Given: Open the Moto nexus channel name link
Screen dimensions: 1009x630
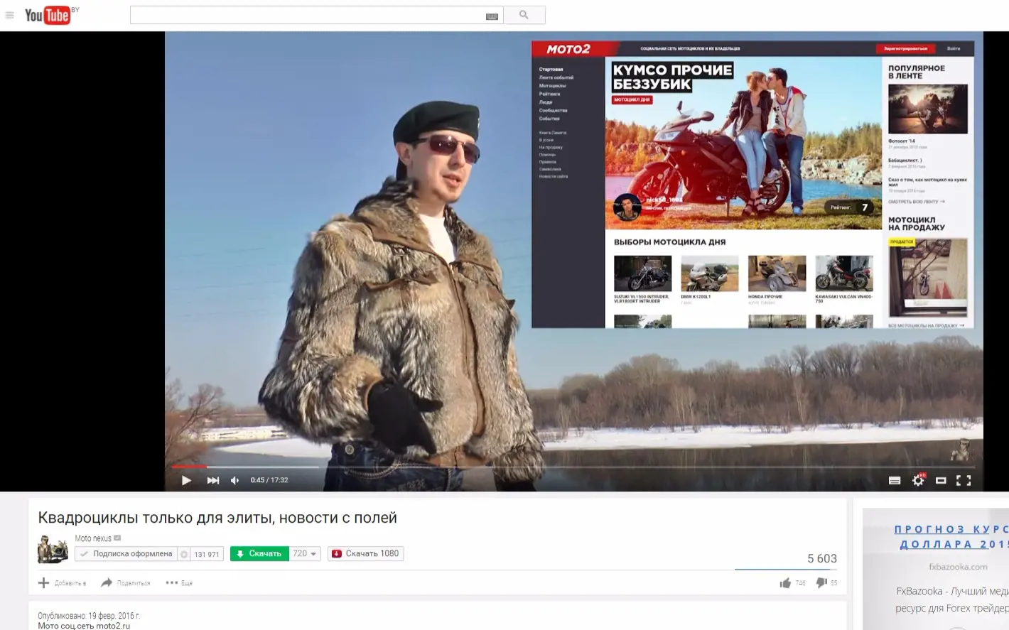Looking at the screenshot, I should click(93, 538).
